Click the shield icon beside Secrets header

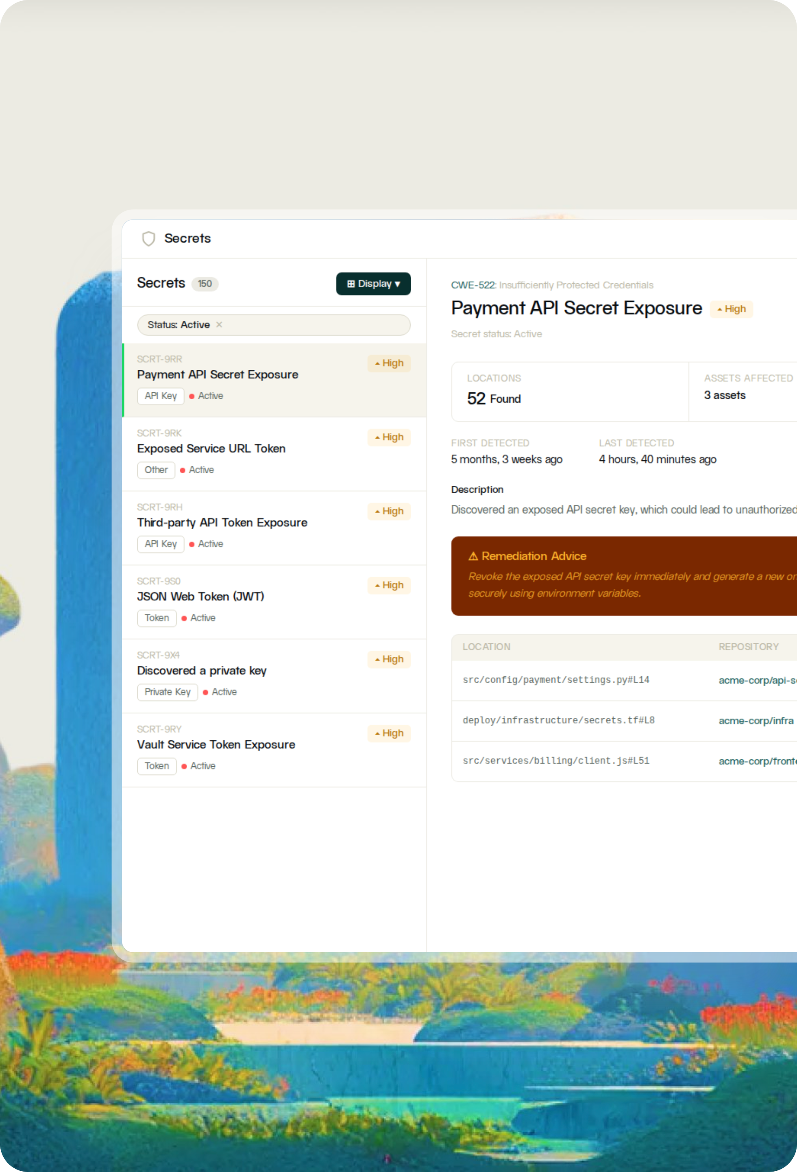148,238
